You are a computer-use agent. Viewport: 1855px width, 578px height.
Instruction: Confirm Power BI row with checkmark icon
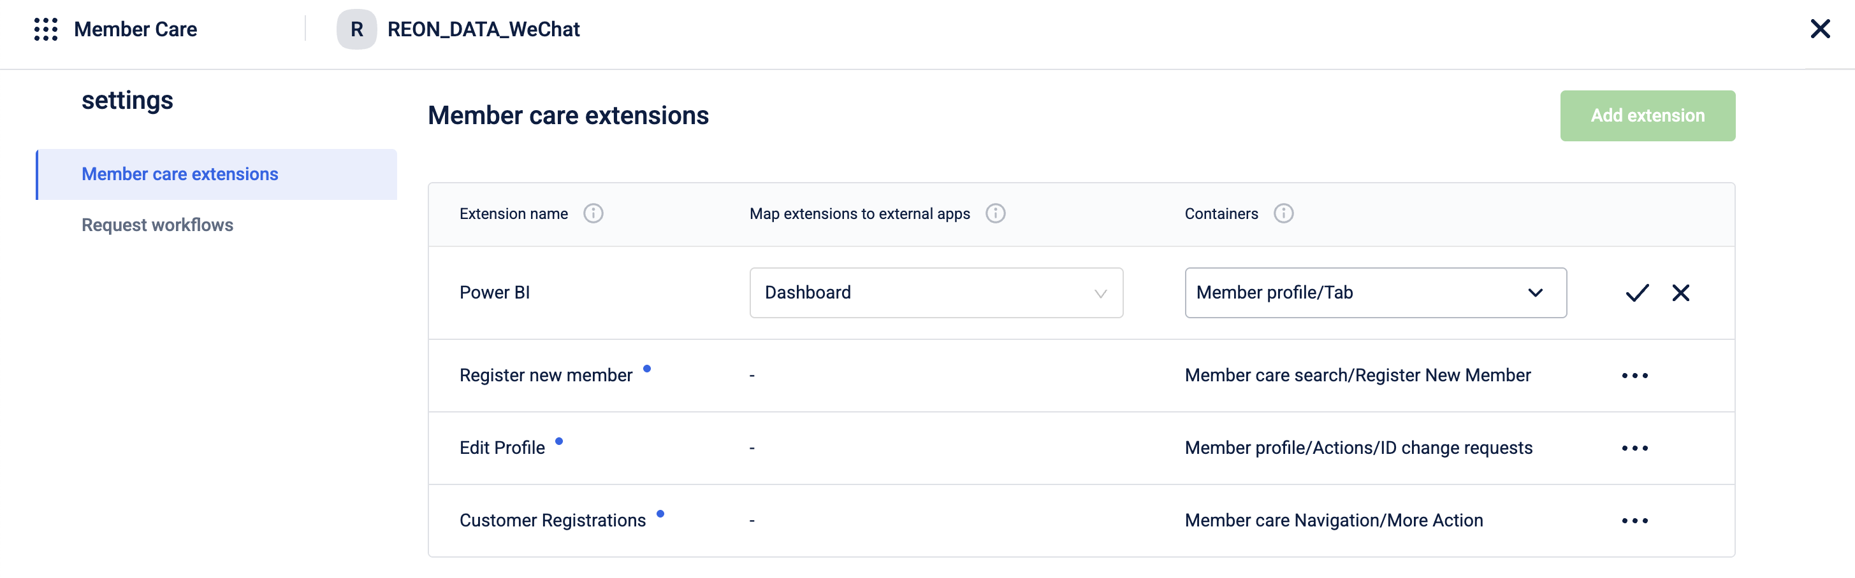click(x=1637, y=293)
